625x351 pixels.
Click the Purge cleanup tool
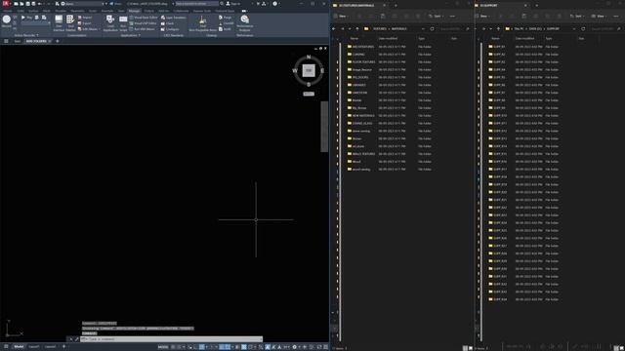(x=226, y=18)
